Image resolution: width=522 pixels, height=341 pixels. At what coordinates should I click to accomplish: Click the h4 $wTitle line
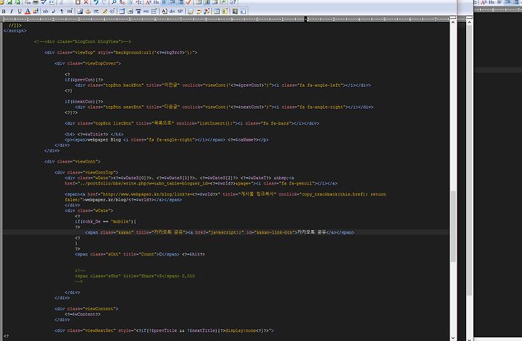click(x=94, y=134)
